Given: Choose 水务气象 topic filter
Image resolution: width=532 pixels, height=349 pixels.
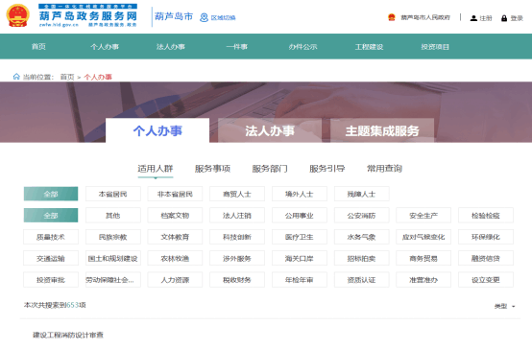Looking at the screenshot, I should tap(361, 237).
